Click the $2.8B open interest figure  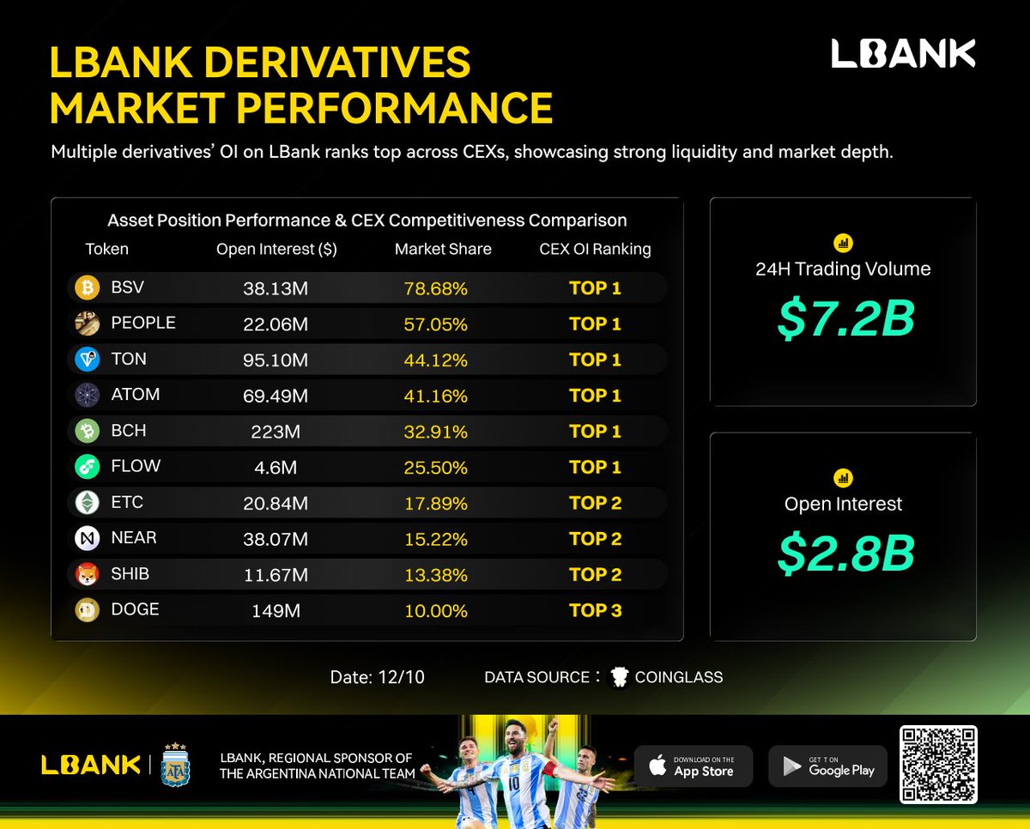coord(845,554)
